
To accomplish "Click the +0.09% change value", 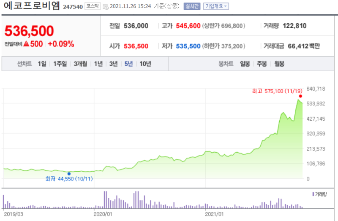I will point(61,44).
